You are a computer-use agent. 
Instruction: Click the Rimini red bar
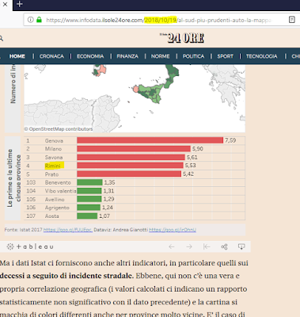point(130,166)
